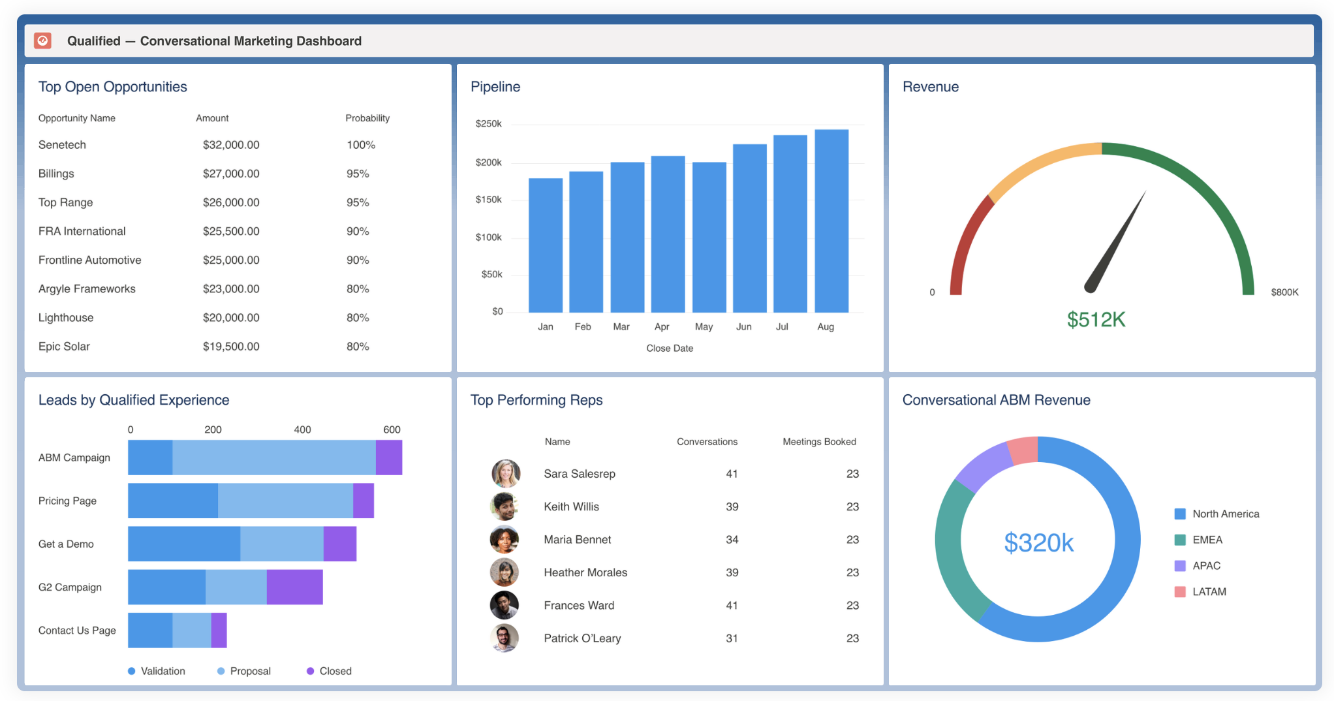Viewport: 1334px width, 701px height.
Task: Click the Leads by Qualified Experience title
Action: point(134,400)
